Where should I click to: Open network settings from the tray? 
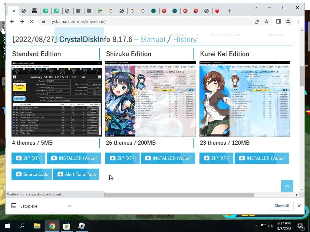(x=264, y=226)
